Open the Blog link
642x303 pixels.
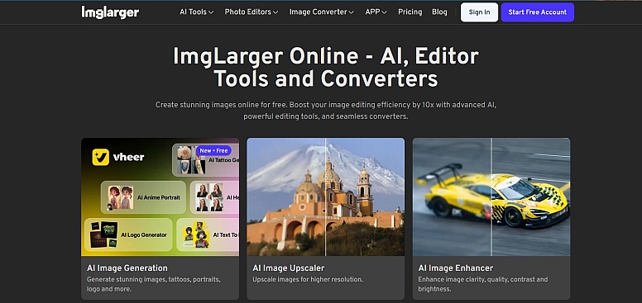[x=439, y=12]
